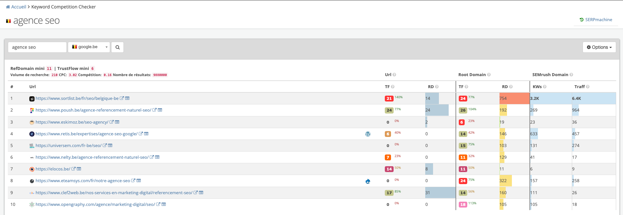
Task: Click the keyword input field containing agence seo
Action: [x=37, y=47]
